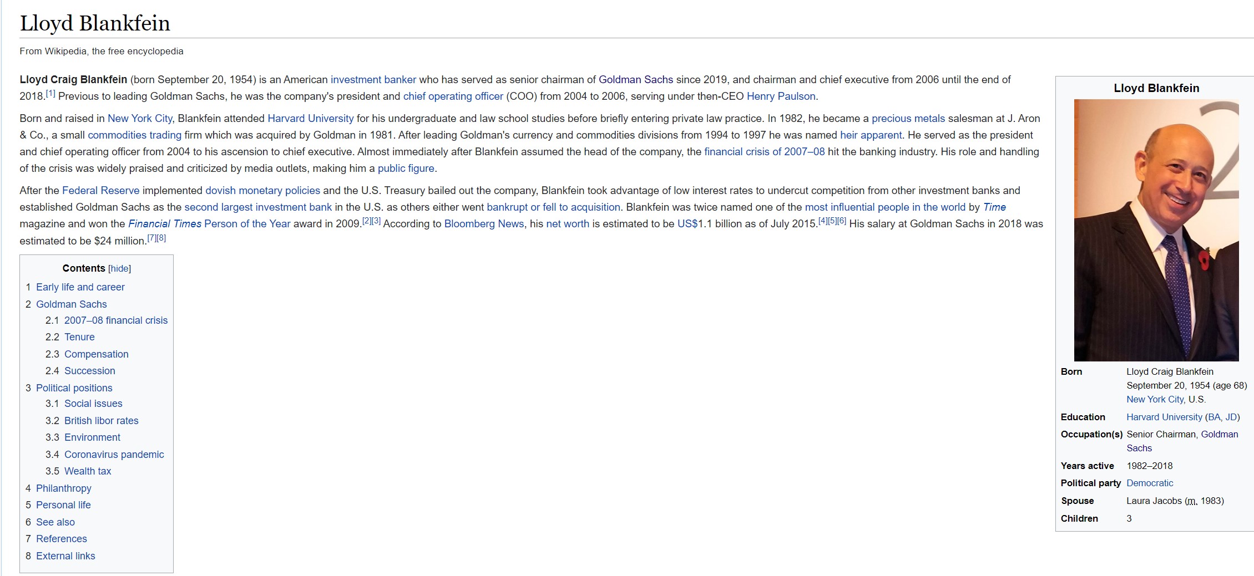
Task: Open the investment banker link
Action: coord(373,80)
